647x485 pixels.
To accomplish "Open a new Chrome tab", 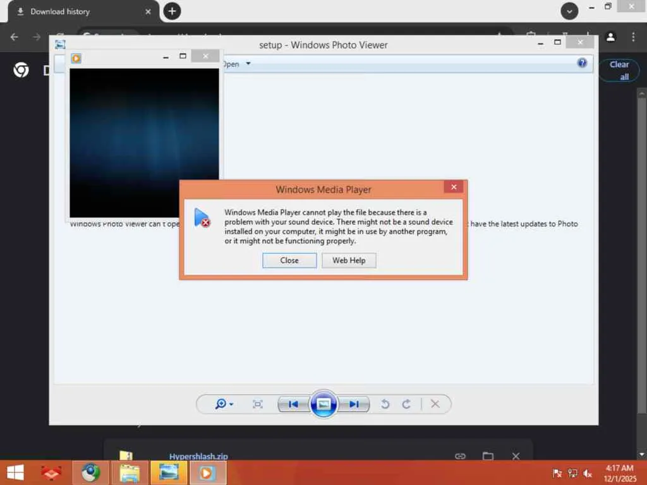I will [x=172, y=11].
